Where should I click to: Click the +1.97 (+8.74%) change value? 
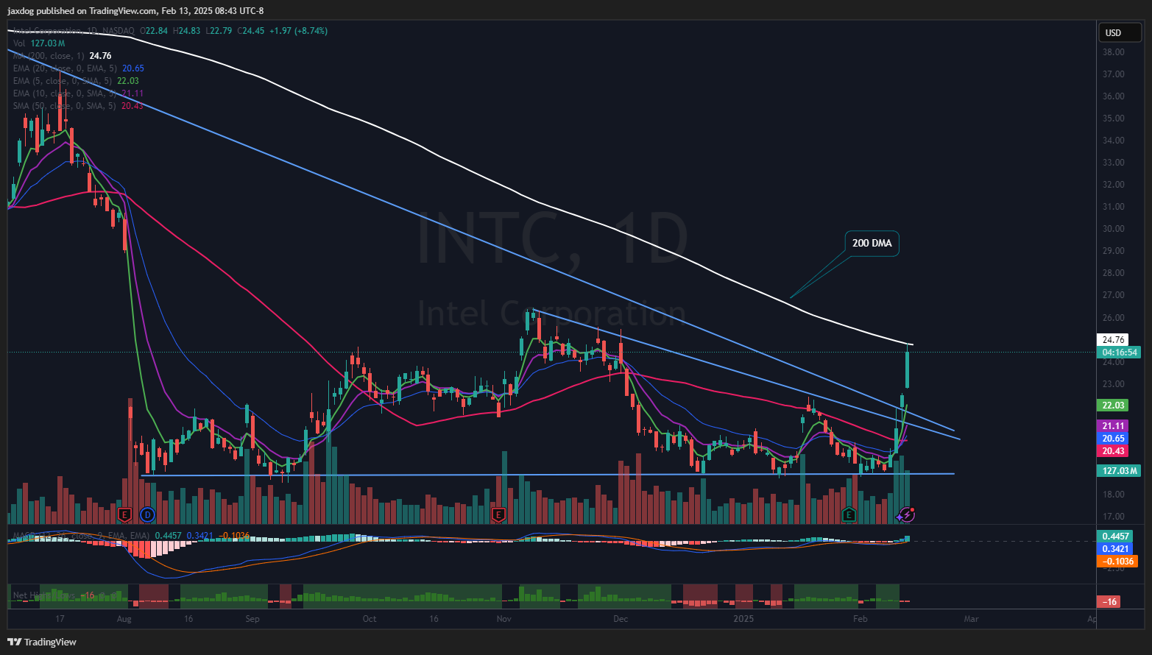(298, 31)
